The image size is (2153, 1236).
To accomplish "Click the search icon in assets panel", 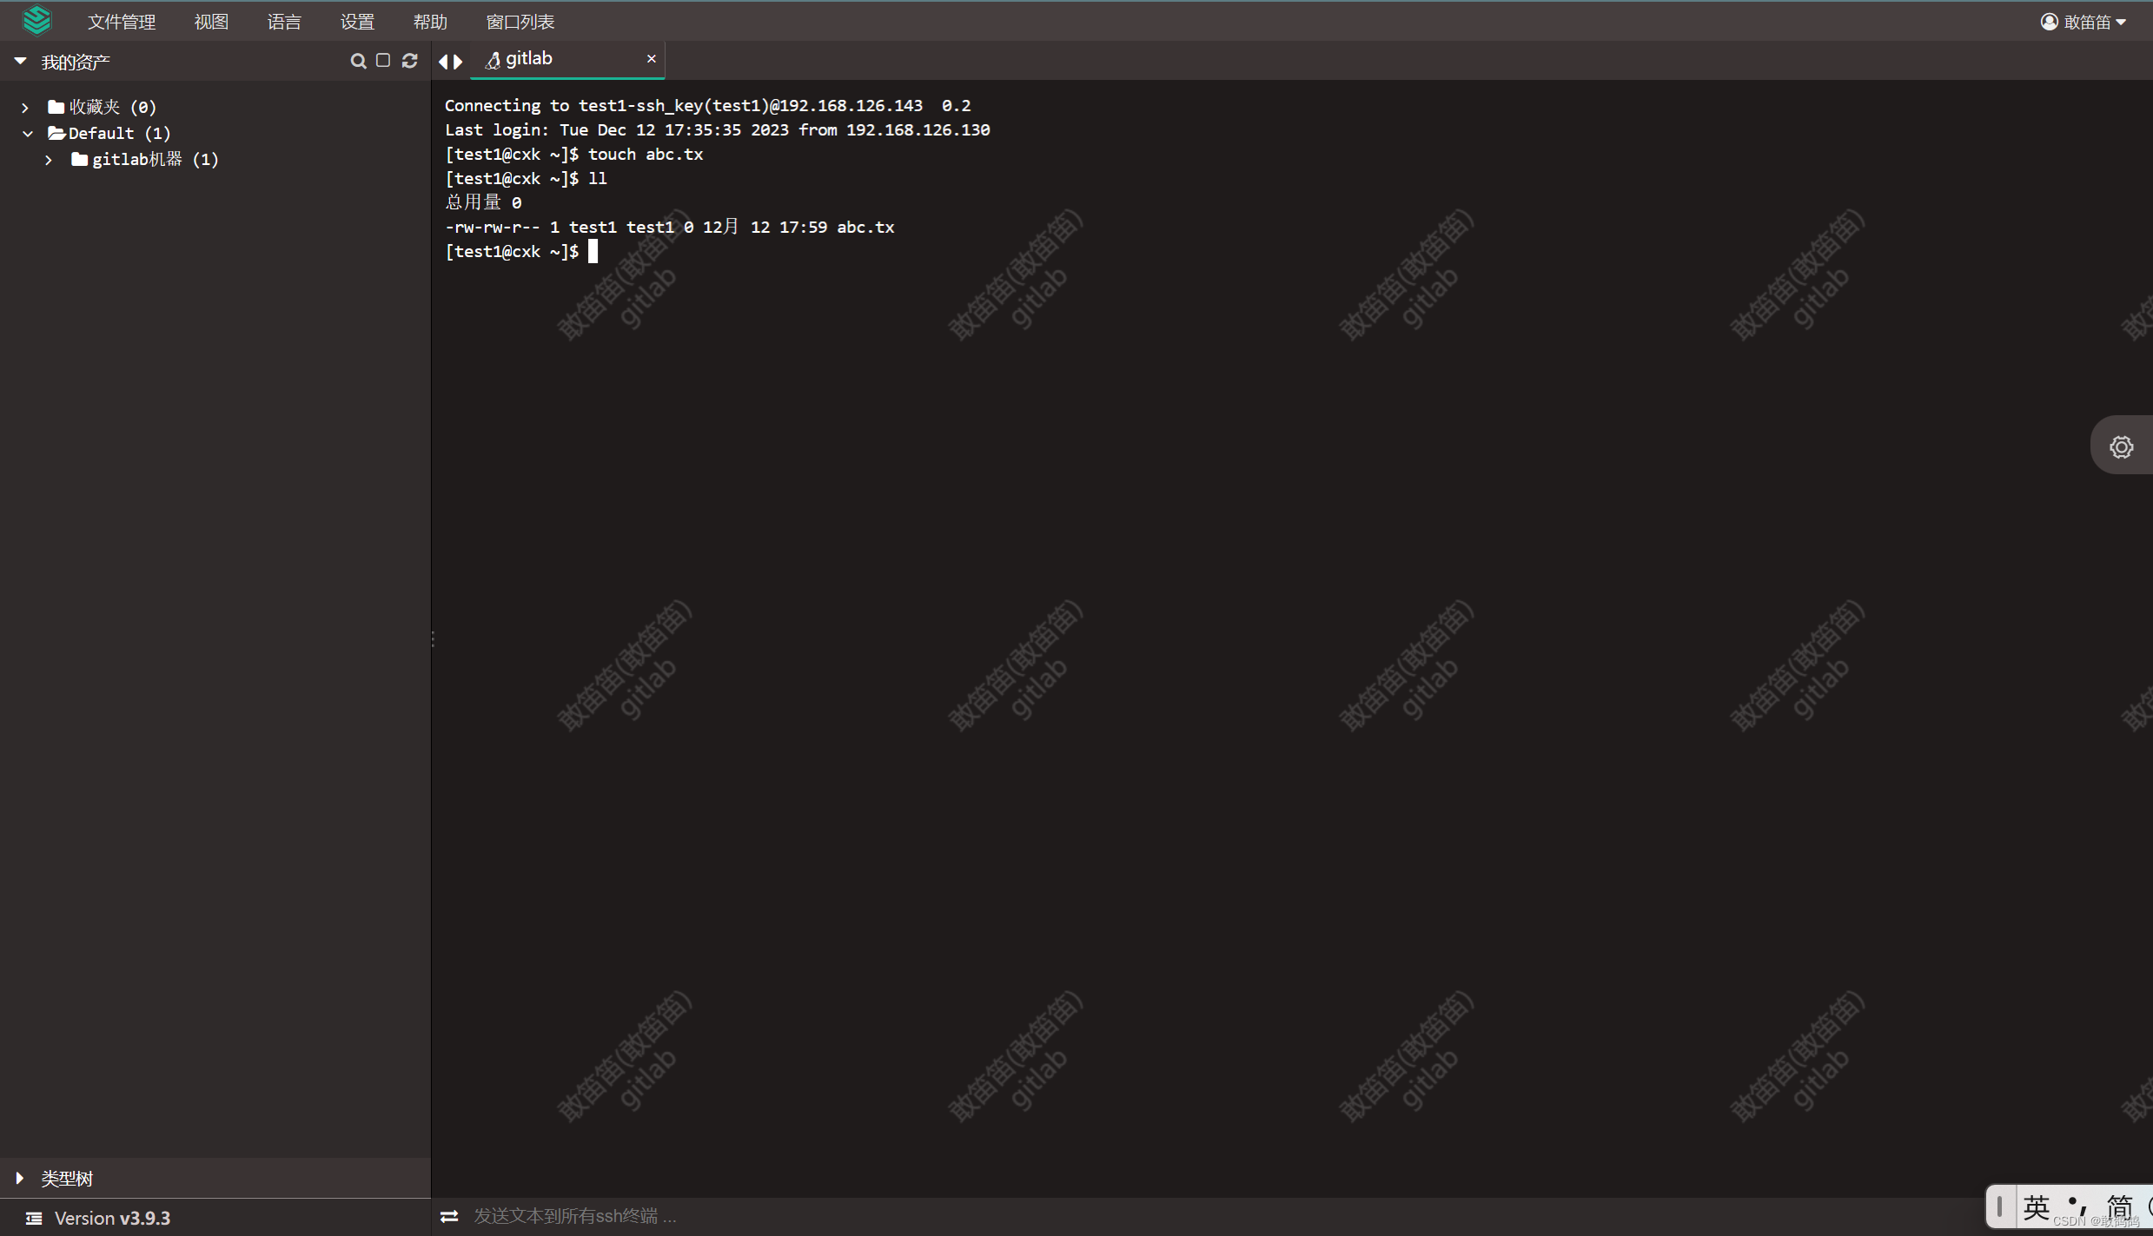I will [358, 61].
